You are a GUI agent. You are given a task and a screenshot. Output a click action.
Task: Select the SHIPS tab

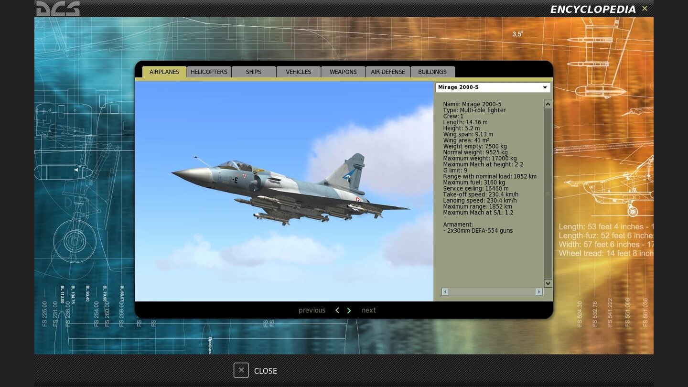coord(254,72)
